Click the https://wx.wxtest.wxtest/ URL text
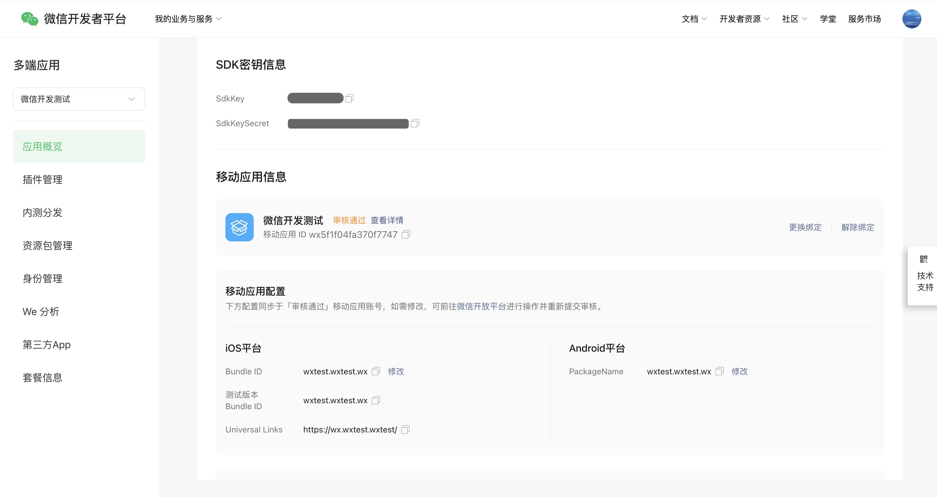The image size is (937, 497). click(x=350, y=430)
